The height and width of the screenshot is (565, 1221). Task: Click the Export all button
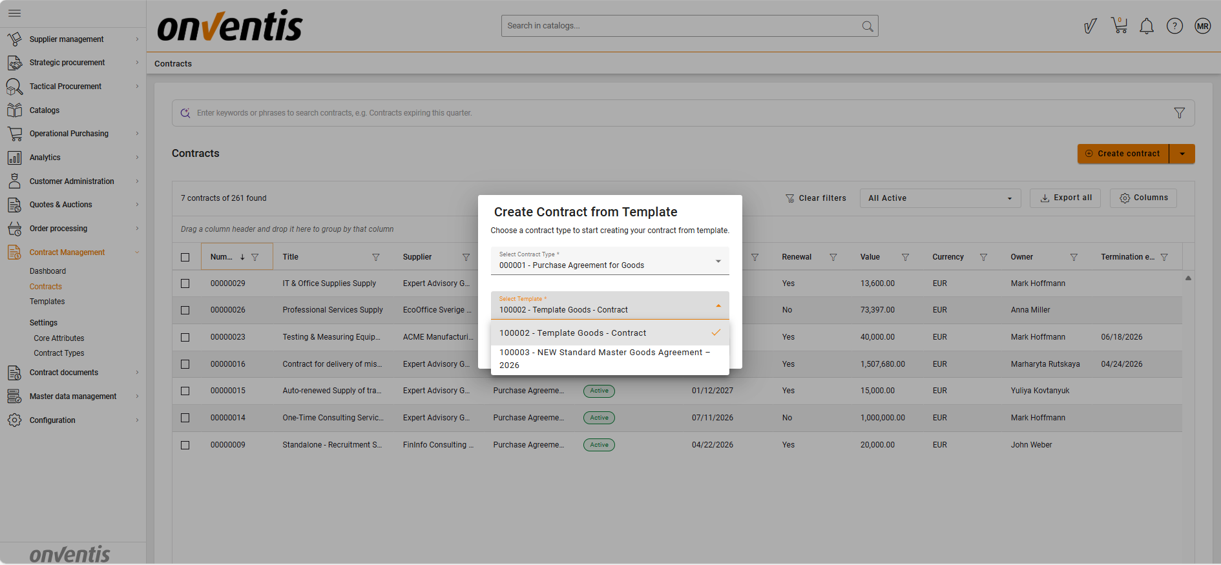pos(1066,198)
